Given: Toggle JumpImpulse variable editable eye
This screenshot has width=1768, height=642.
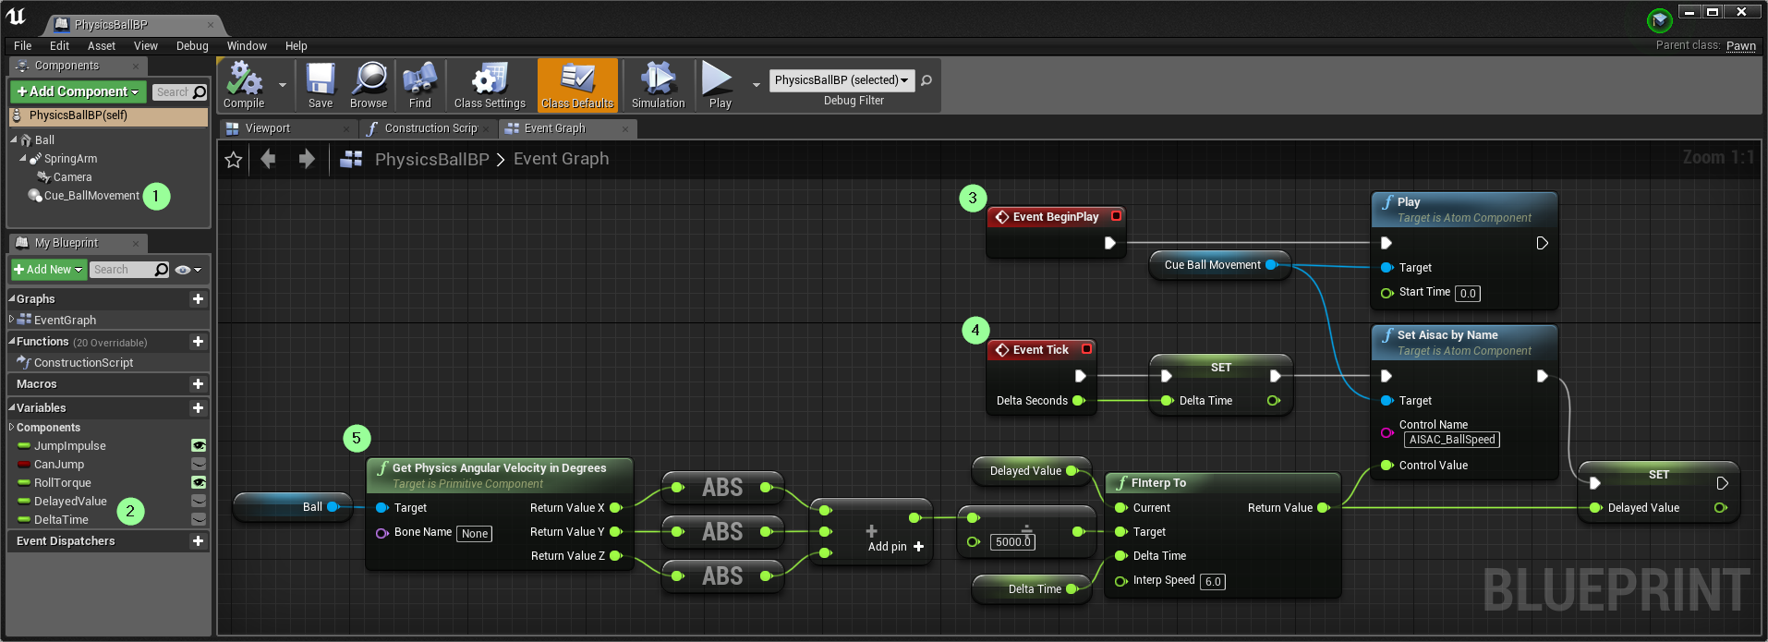Looking at the screenshot, I should [x=199, y=446].
